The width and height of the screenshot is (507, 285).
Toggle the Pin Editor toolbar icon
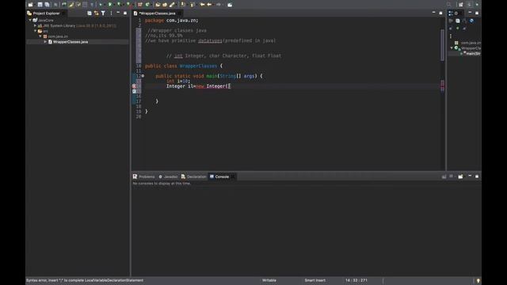pyautogui.click(x=230, y=5)
